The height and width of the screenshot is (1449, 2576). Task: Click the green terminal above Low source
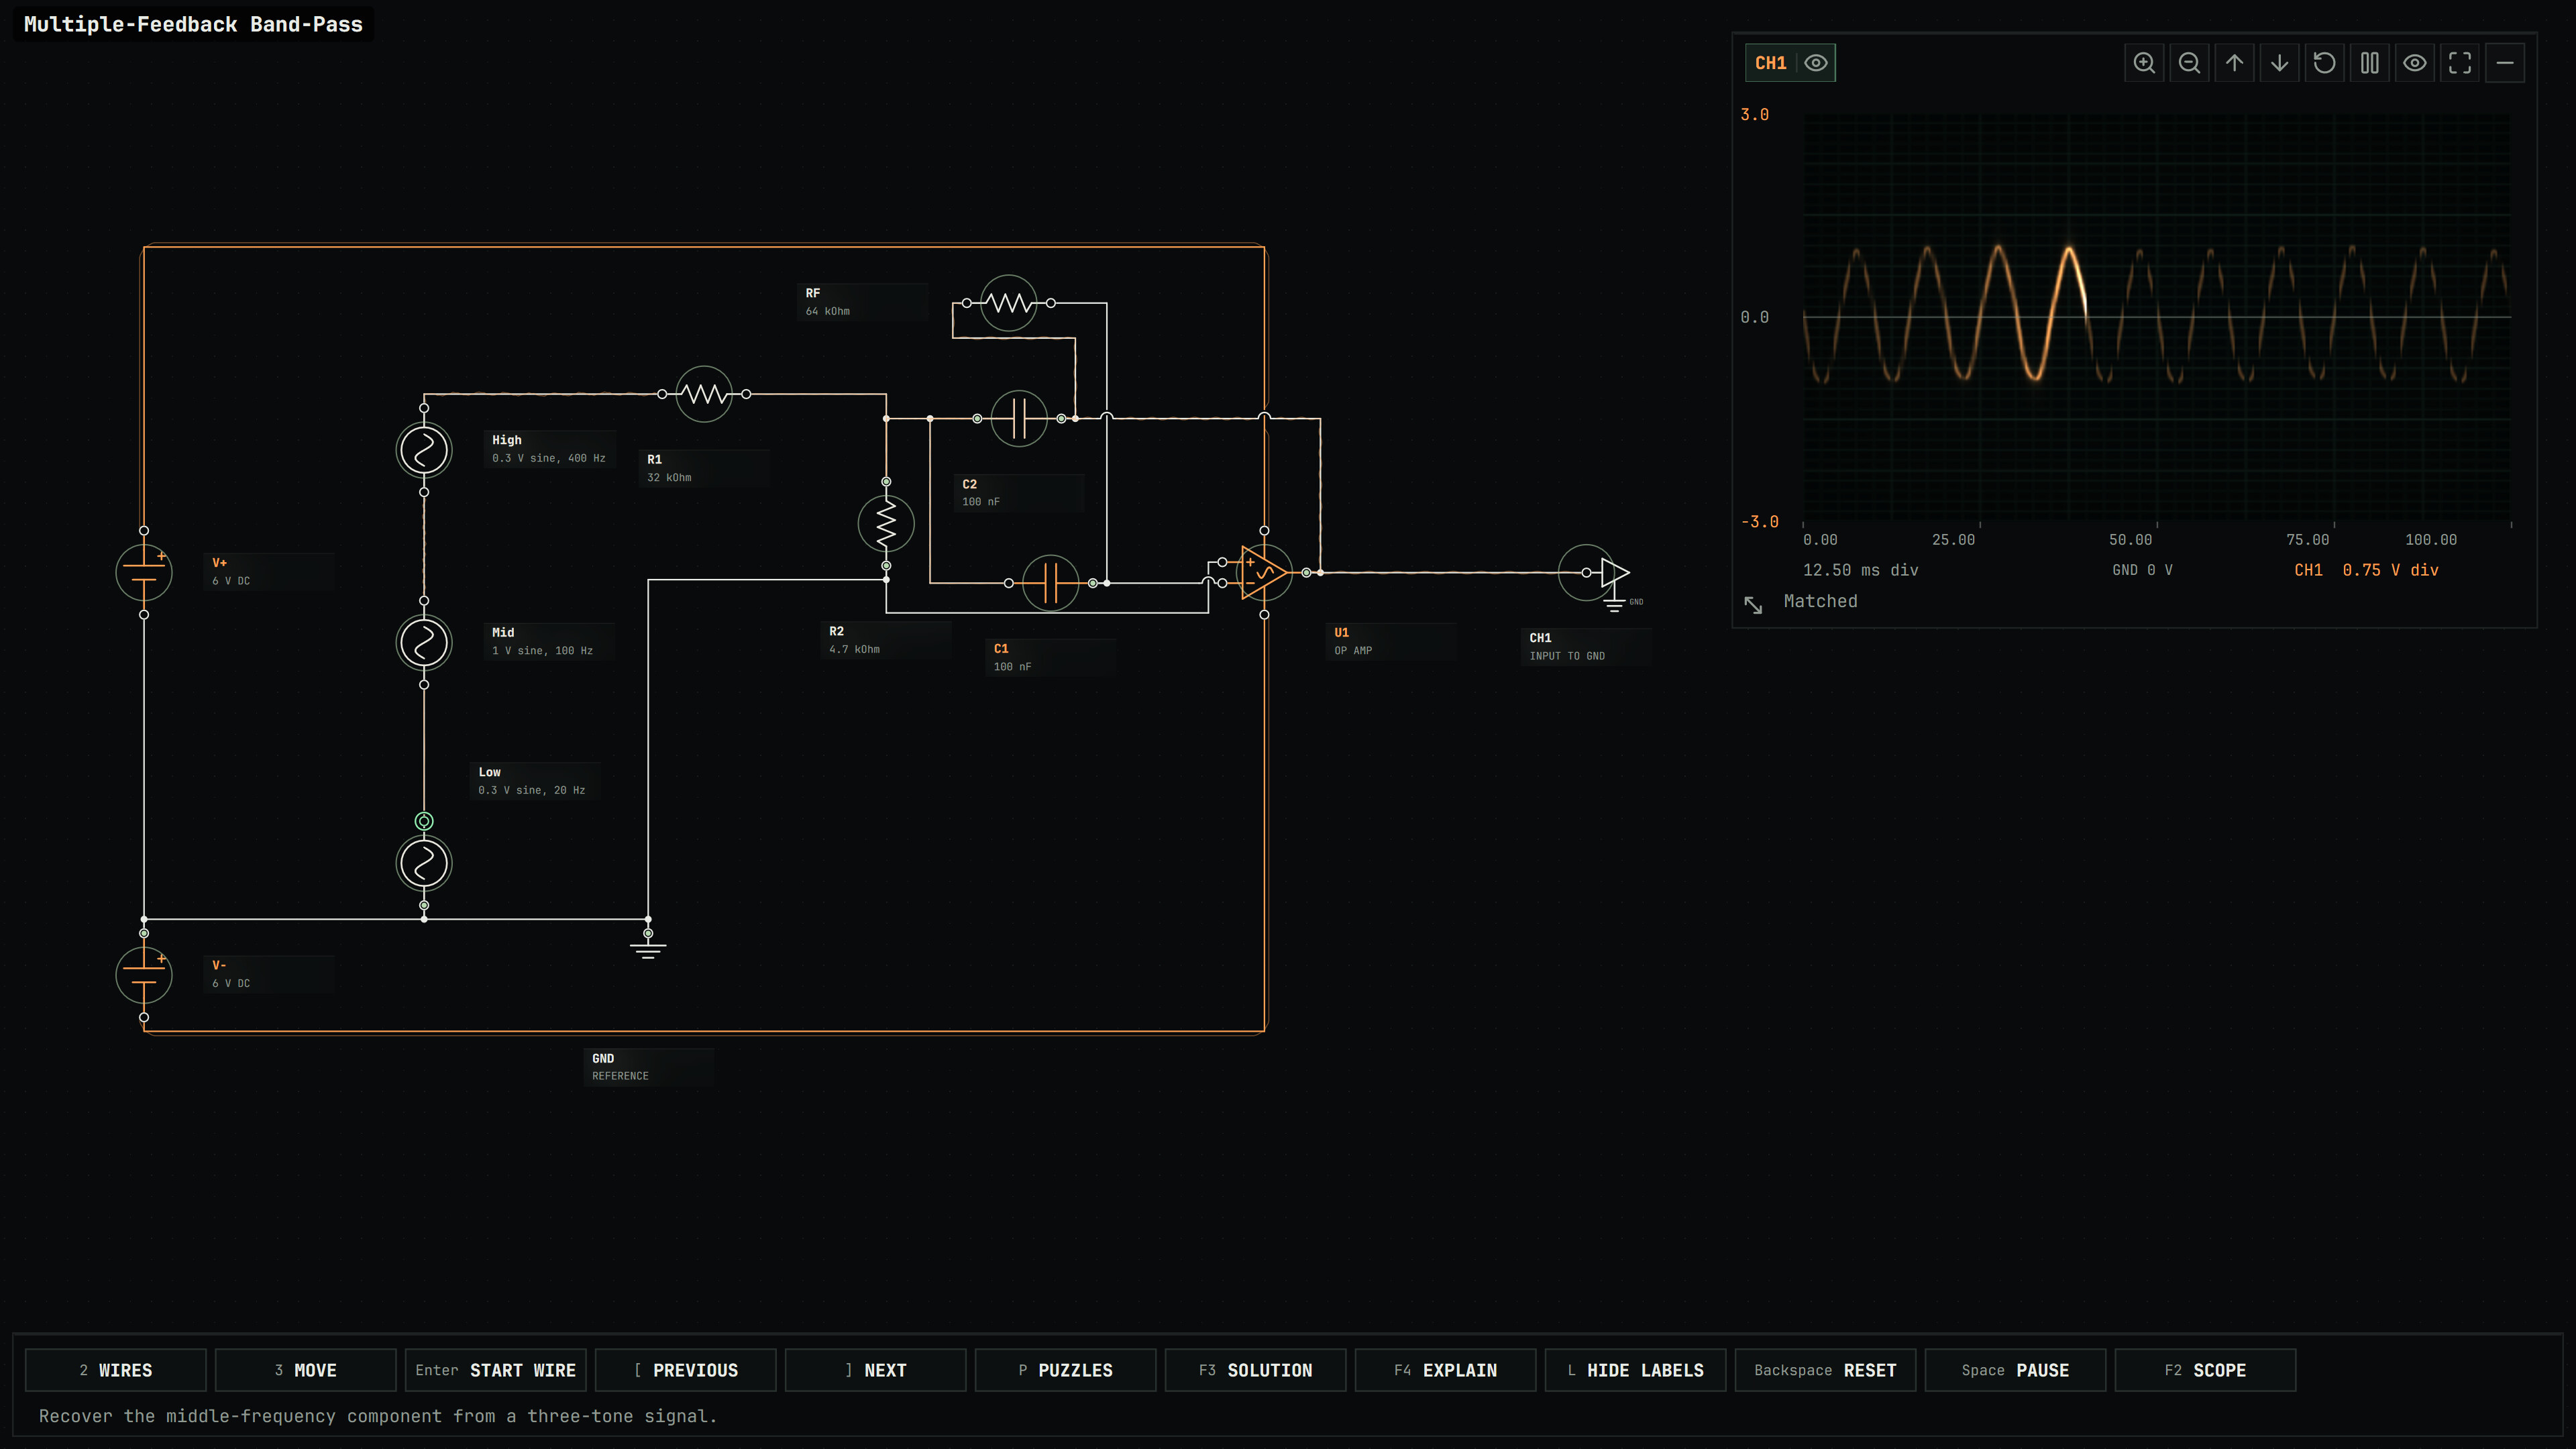424,821
